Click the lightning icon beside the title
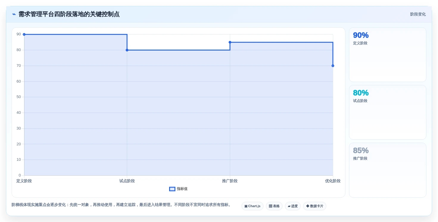 pyautogui.click(x=14, y=14)
